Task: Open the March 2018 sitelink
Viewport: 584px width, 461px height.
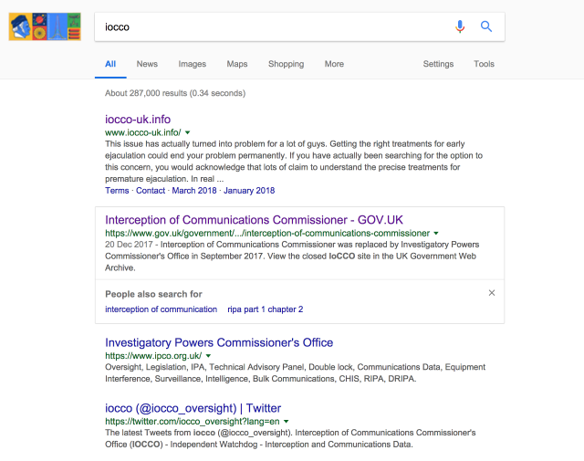Action: (194, 191)
